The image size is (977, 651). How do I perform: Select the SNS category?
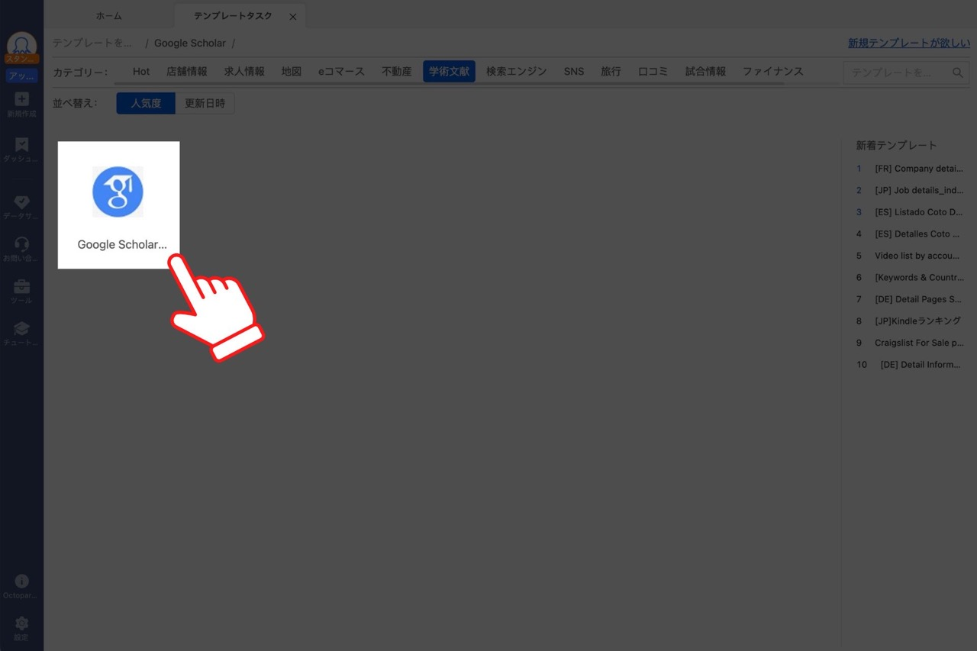click(574, 72)
